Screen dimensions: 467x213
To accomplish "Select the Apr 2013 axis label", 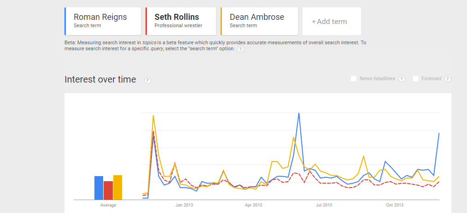I will pyautogui.click(x=253, y=205).
